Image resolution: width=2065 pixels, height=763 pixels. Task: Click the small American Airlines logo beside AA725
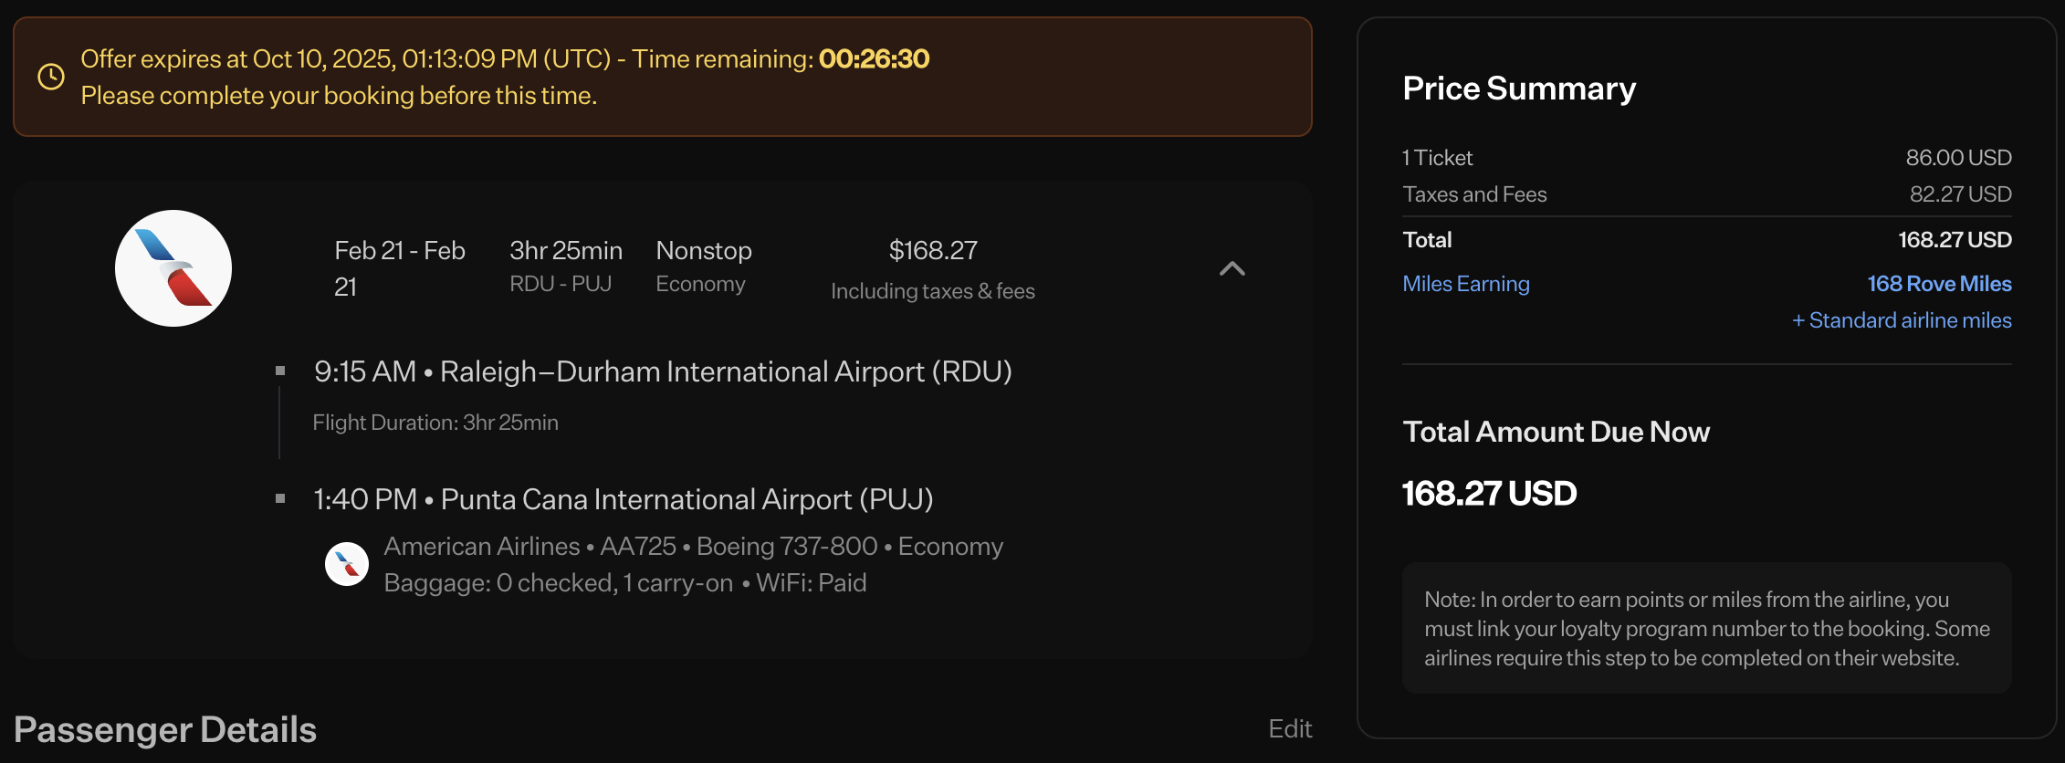pyautogui.click(x=347, y=564)
